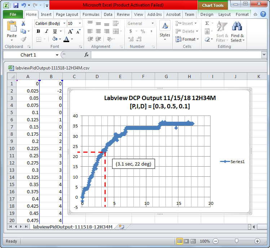Click the Clear eraser icon
The width and height of the screenshot is (270, 248).
point(207,39)
